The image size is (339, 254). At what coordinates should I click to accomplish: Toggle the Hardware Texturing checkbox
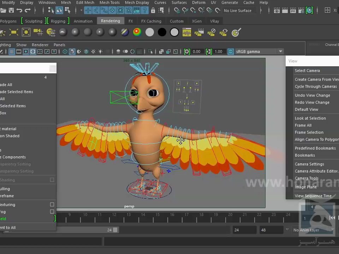[x=52, y=205]
